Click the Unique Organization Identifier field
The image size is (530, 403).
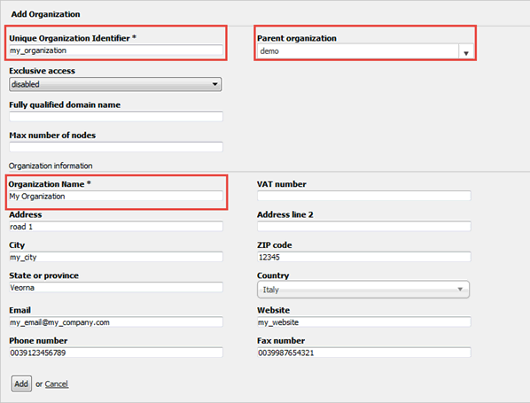click(116, 50)
